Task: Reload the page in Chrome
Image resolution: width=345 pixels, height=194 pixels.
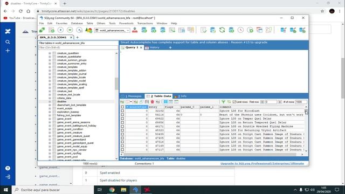Action: tap(20, 11)
